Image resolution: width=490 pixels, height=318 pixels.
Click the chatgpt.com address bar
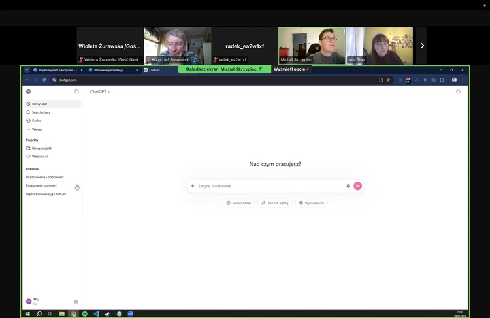coord(216,80)
